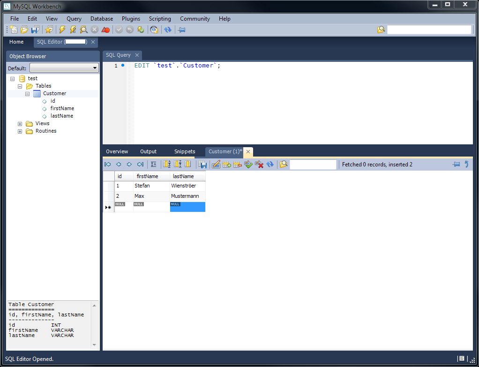Go to first record in result grid
Screen dimensions: 479x367
point(108,165)
